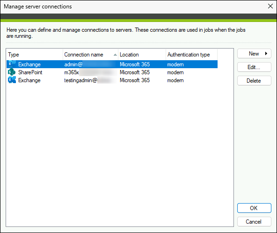This screenshot has height=233, width=277.
Task: Click the Location column header
Action: point(142,55)
